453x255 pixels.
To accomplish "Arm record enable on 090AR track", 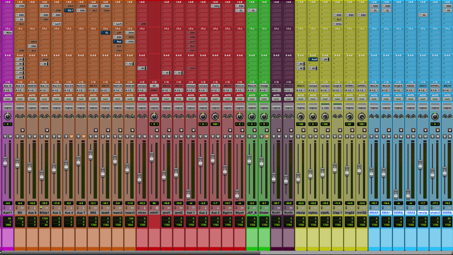I will pyautogui.click(x=377, y=130).
